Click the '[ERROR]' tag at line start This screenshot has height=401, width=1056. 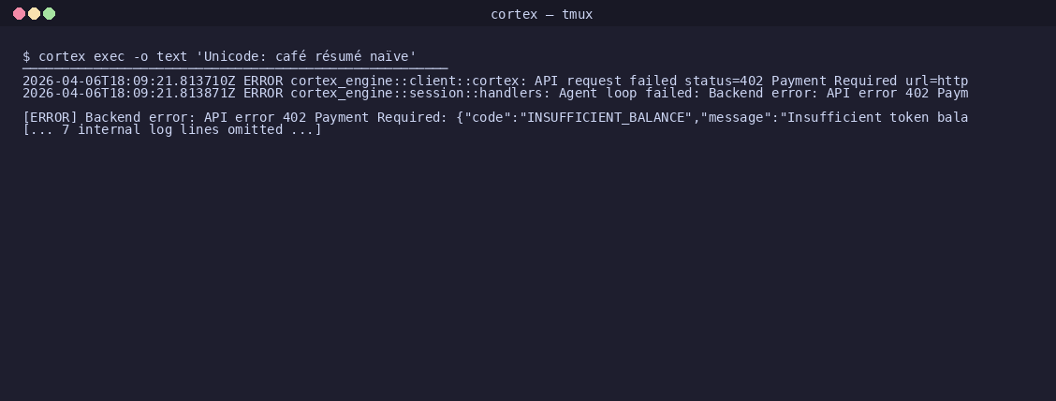pyautogui.click(x=50, y=117)
